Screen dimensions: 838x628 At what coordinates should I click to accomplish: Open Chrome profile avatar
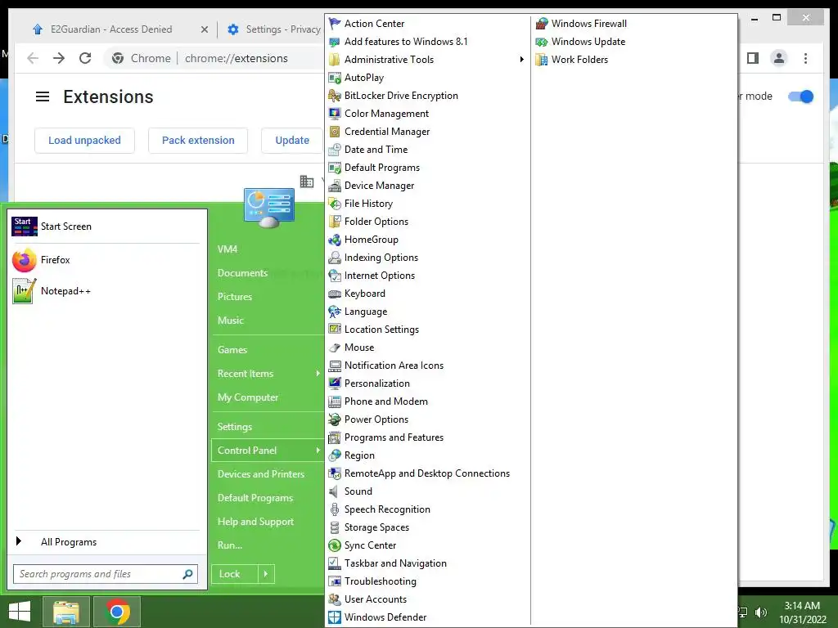[779, 58]
